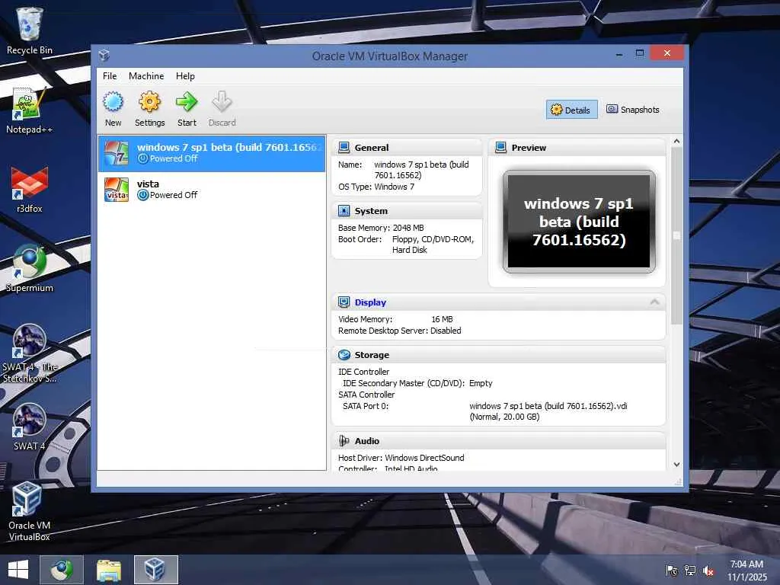This screenshot has width=780, height=585.
Task: Select the Details view button
Action: [x=571, y=110]
